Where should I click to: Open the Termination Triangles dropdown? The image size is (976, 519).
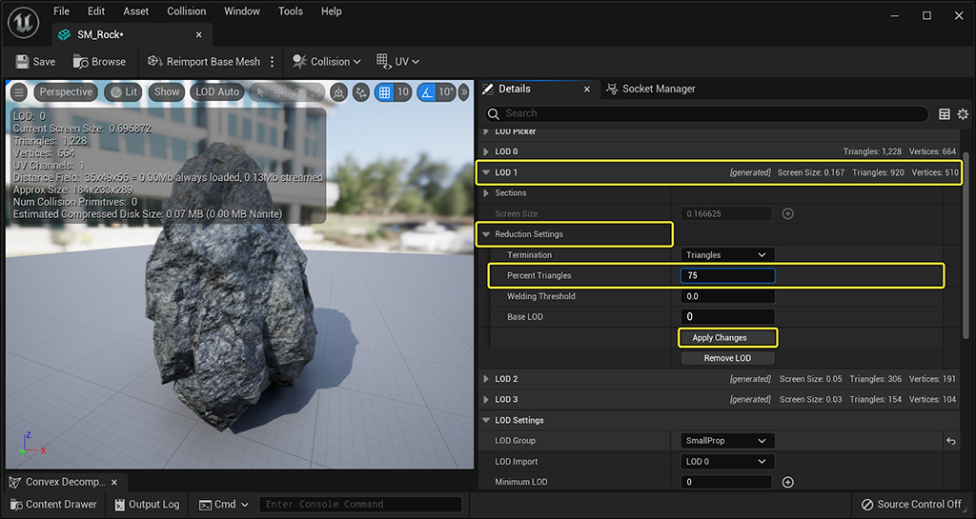tap(727, 255)
